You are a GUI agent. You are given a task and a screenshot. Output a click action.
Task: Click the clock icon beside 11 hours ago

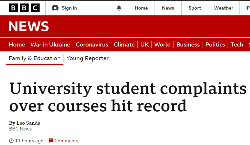[x=11, y=141]
